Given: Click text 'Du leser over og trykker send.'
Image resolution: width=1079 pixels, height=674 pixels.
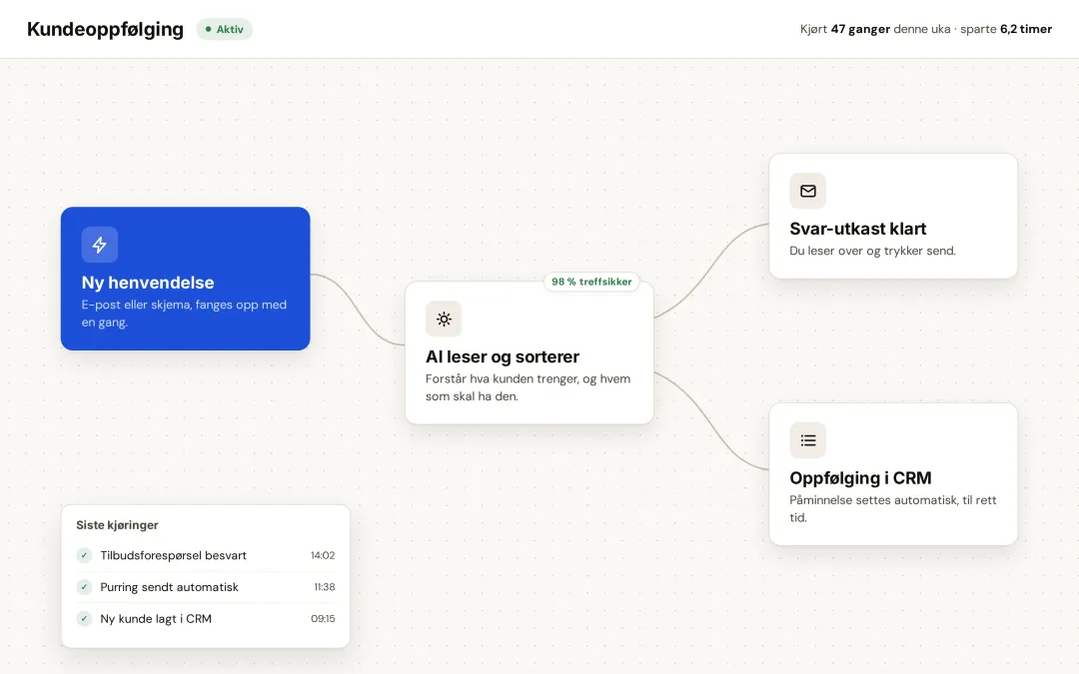Looking at the screenshot, I should pos(872,251).
